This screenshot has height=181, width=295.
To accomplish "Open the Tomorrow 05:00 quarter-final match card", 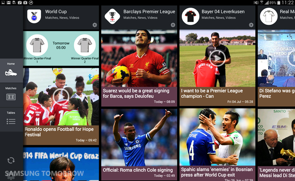I will pos(61,48).
